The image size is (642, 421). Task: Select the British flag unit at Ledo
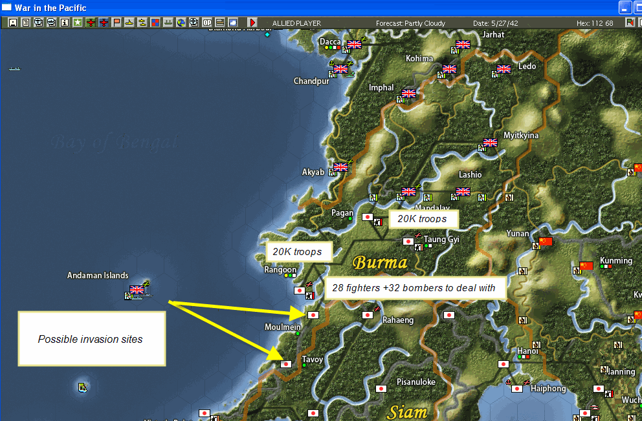click(504, 69)
